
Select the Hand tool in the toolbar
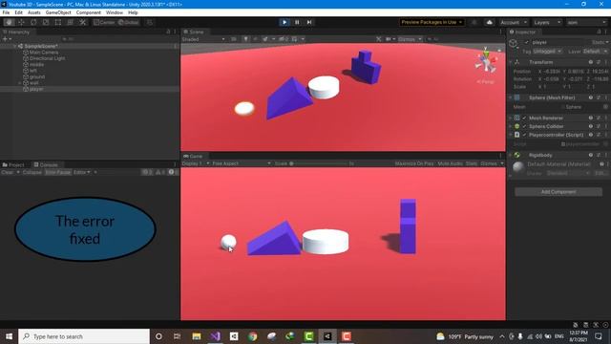(x=9, y=22)
